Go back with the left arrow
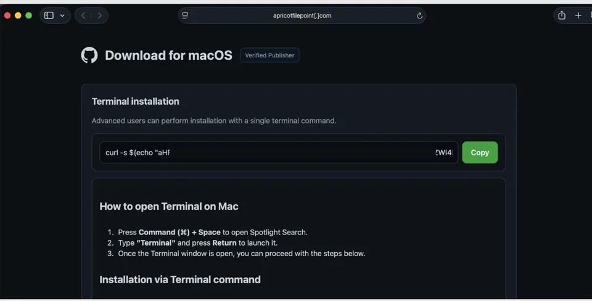Image resolution: width=592 pixels, height=301 pixels. pos(83,15)
